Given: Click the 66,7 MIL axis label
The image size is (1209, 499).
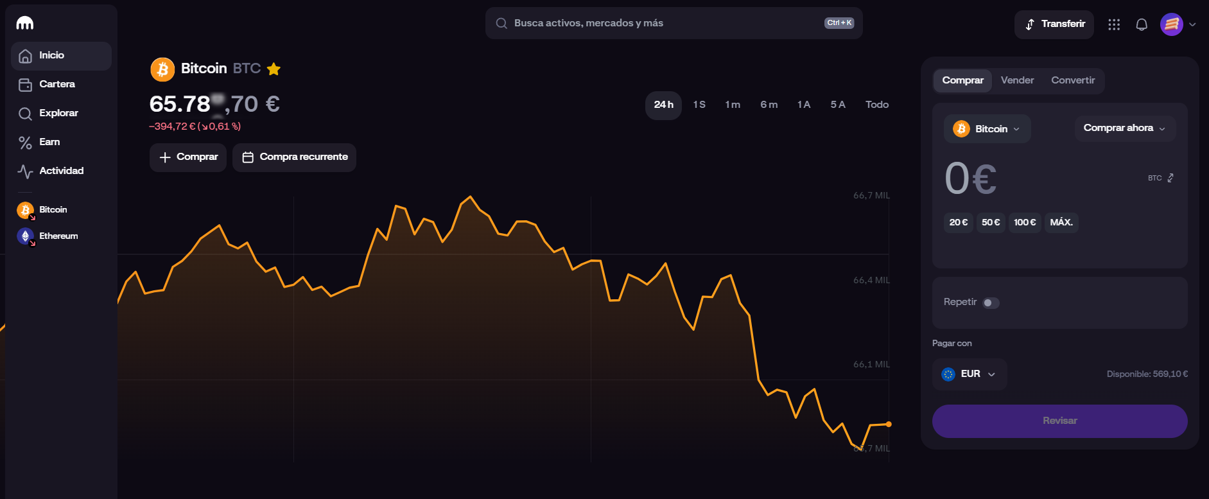Looking at the screenshot, I should 871,195.
